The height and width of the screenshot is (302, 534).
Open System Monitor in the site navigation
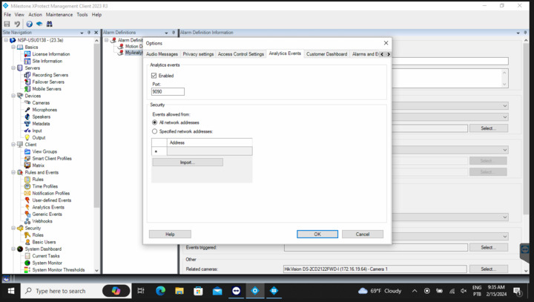(x=47, y=263)
